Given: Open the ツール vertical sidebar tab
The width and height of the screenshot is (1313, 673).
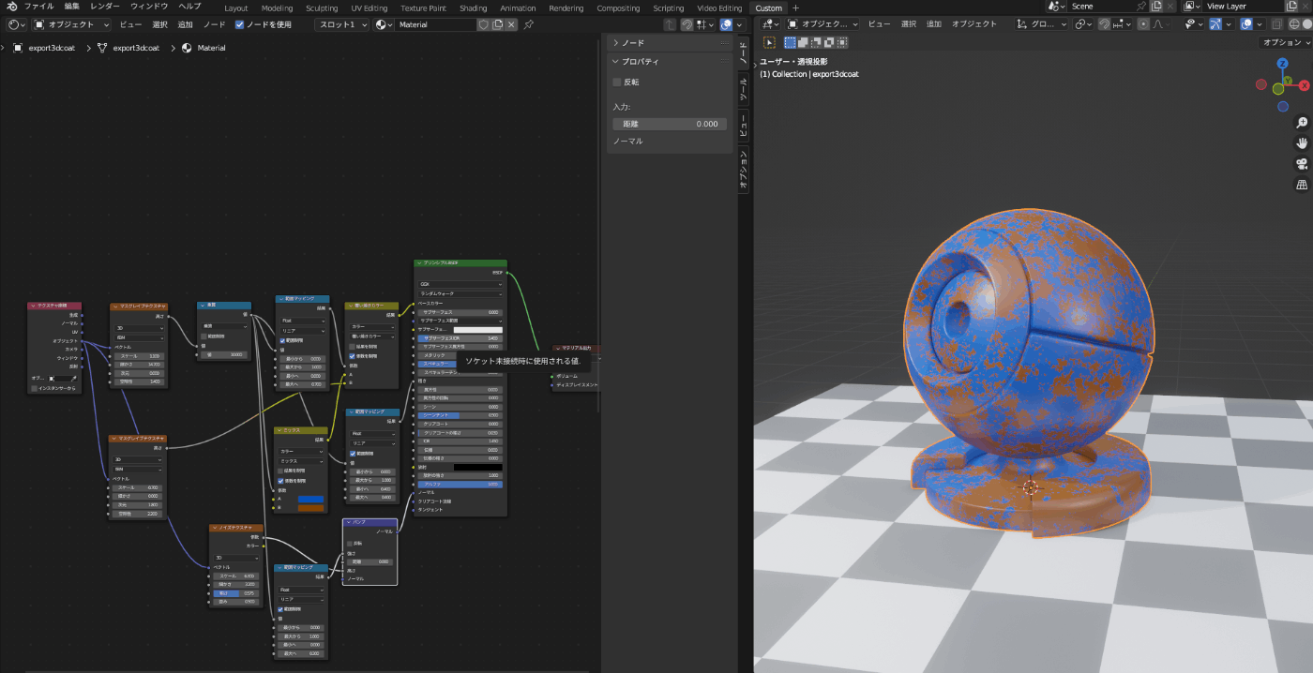Looking at the screenshot, I should (x=744, y=89).
